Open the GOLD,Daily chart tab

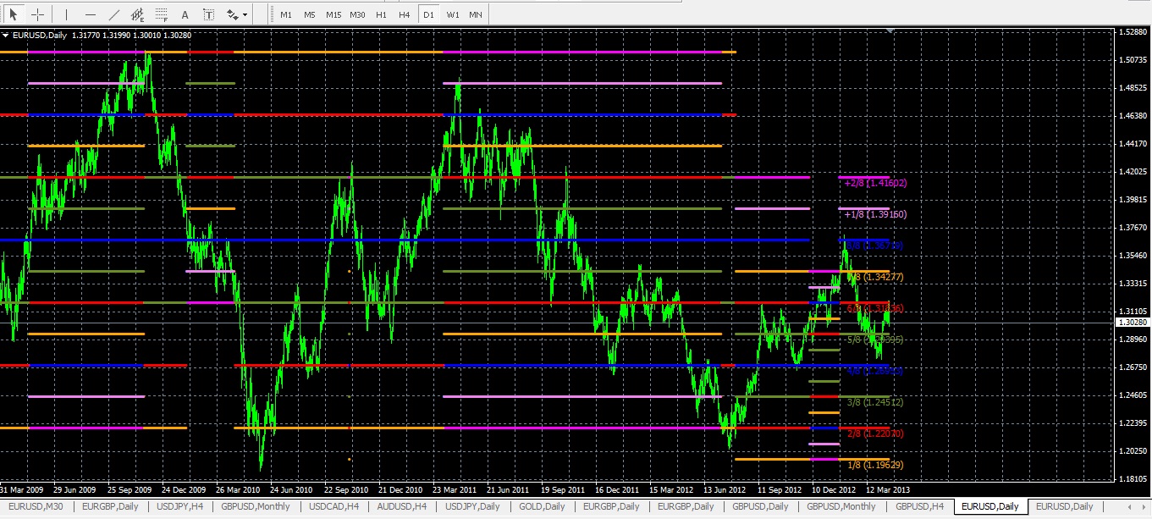click(542, 506)
